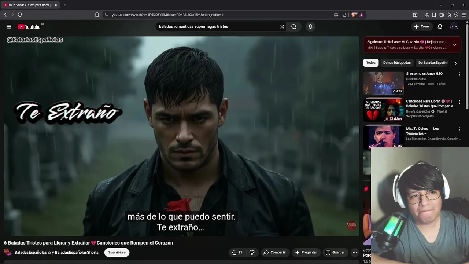Open the Crear menu

[421, 26]
